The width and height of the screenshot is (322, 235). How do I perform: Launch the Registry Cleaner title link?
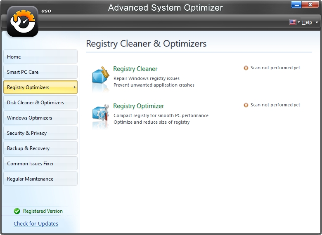(135, 69)
